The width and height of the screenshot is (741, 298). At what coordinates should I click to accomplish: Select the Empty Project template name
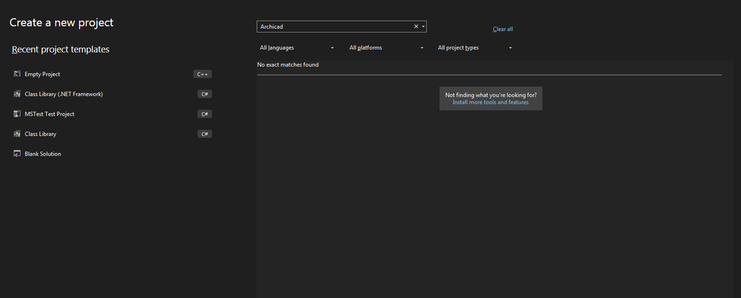coord(42,74)
